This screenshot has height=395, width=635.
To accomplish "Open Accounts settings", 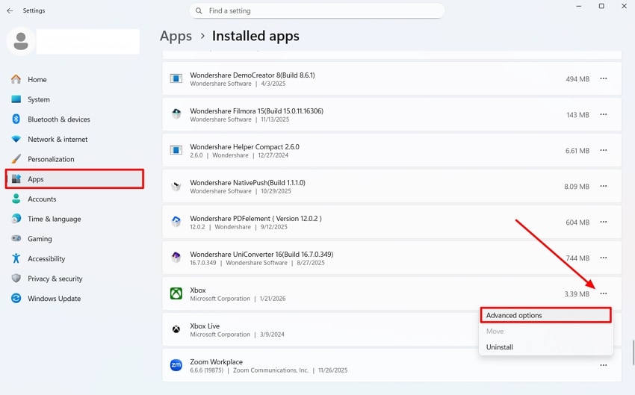I will click(x=75, y=199).
